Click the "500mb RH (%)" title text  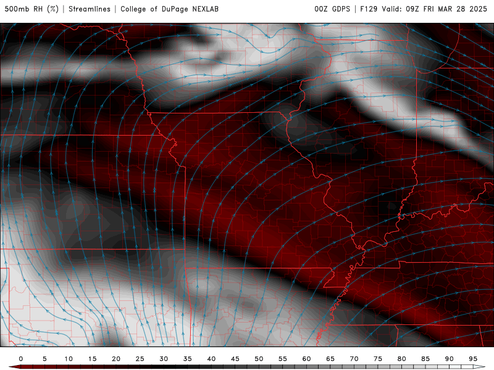pyautogui.click(x=31, y=9)
